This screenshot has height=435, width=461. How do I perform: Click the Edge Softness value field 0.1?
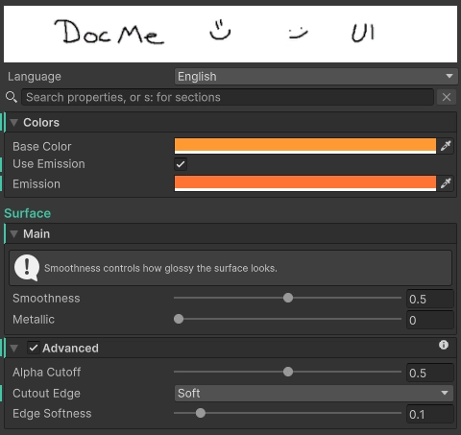tap(430, 414)
